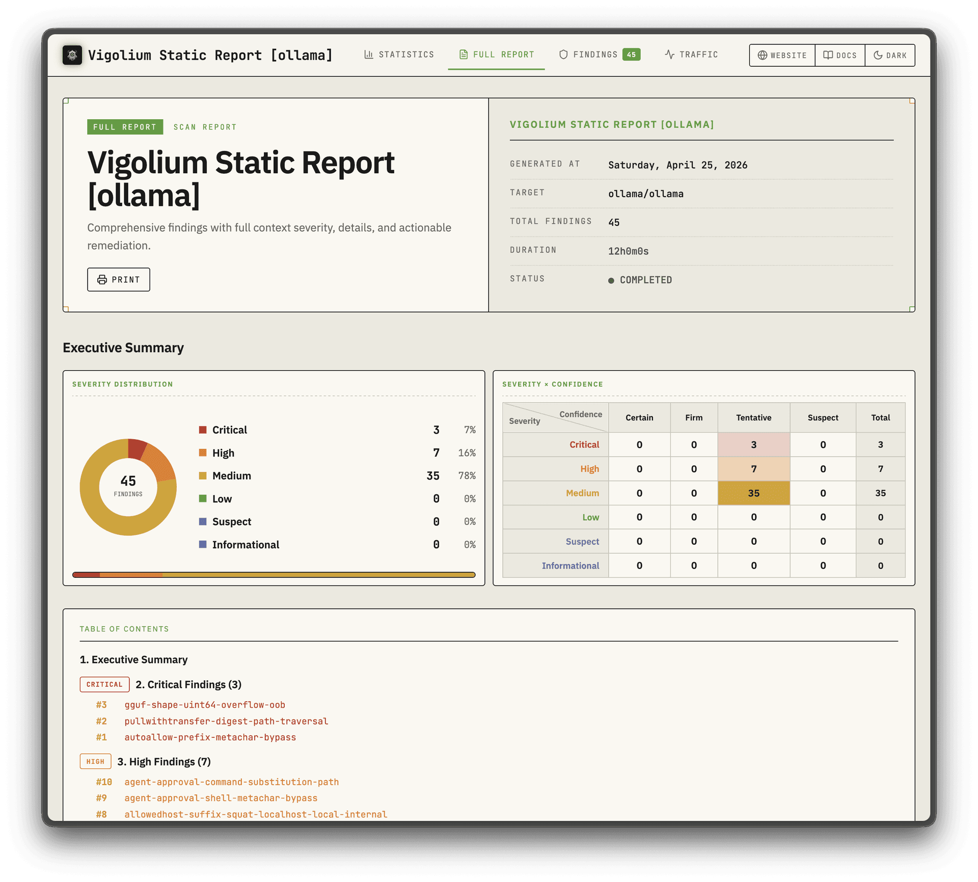Click the Critical Tentative cell showing 3
978x882 pixels.
click(754, 445)
